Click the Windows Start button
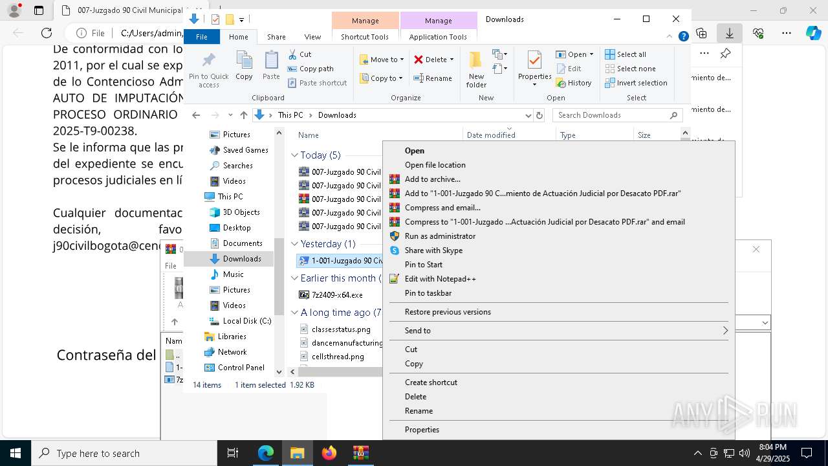 (x=16, y=453)
